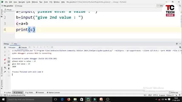Click the Pause Program icon
The height and width of the screenshot is (102, 182).
coord(5,55)
